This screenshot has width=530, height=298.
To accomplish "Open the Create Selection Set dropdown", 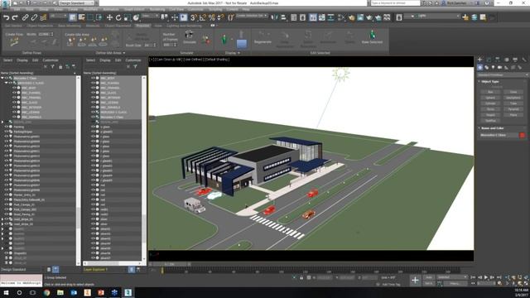I will tap(252, 16).
